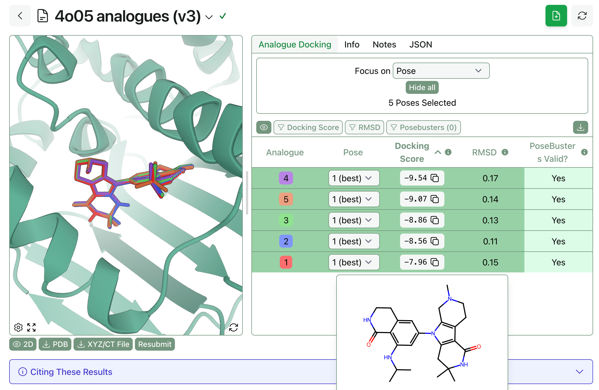Expand the 3D viewer to fullscreen

(31, 327)
